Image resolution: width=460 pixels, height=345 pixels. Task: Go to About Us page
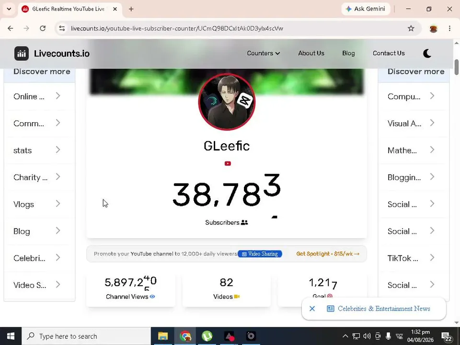point(311,53)
